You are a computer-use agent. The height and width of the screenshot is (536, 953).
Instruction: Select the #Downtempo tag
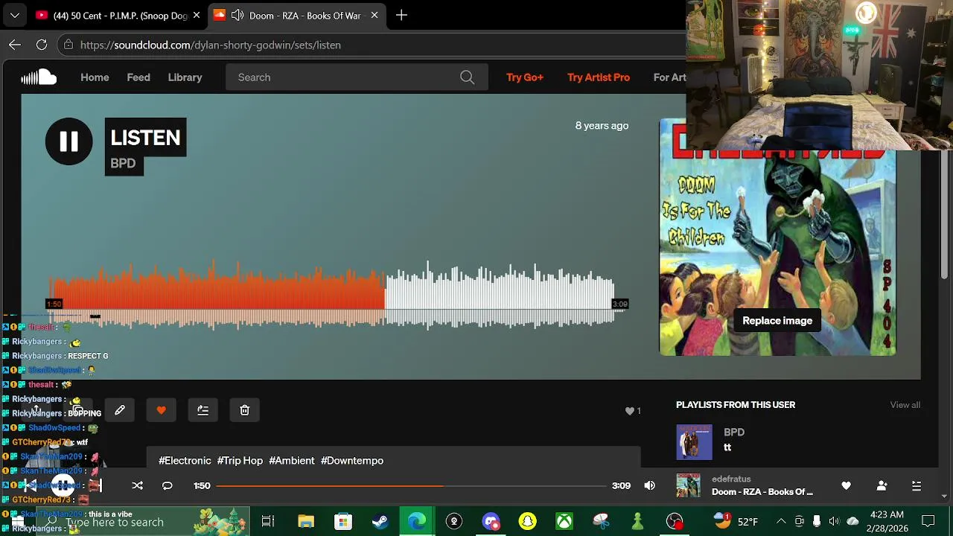pos(352,461)
